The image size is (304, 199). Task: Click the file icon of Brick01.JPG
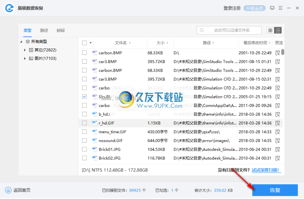pyautogui.click(x=95, y=149)
